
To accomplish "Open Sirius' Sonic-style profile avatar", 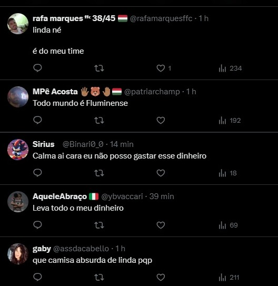I will pos(18,150).
